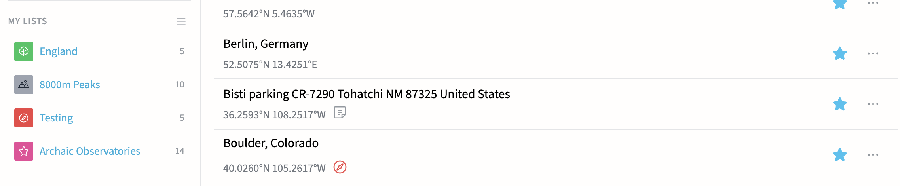Click the red compass icon on Boulder

pos(340,167)
